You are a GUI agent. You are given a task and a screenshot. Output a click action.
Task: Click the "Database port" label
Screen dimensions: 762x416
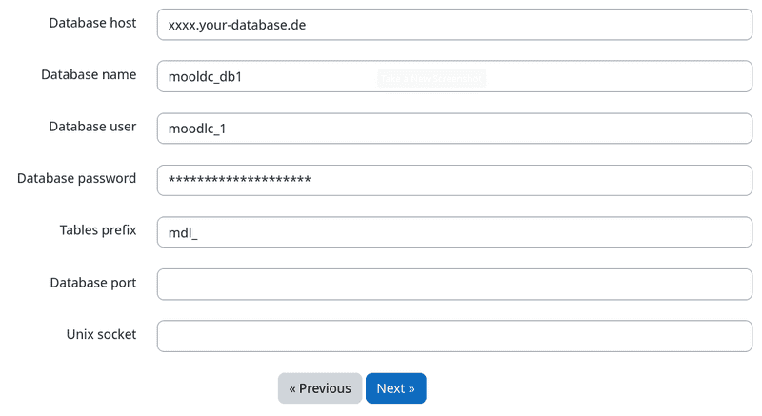click(93, 283)
